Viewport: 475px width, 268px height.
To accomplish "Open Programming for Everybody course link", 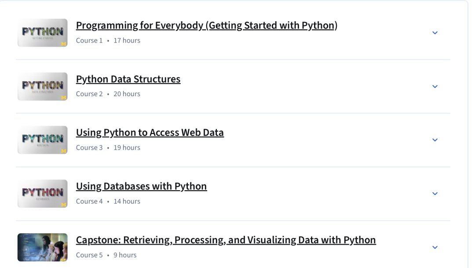I will pyautogui.click(x=206, y=25).
